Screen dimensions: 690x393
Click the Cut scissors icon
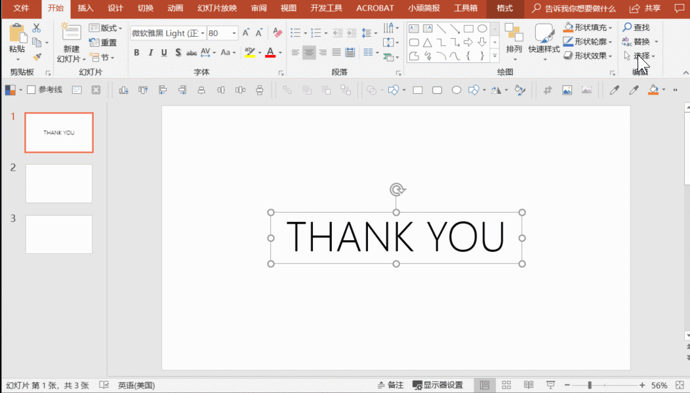[x=37, y=28]
